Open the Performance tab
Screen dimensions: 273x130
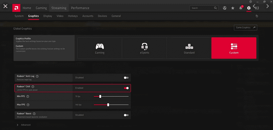click(80, 8)
